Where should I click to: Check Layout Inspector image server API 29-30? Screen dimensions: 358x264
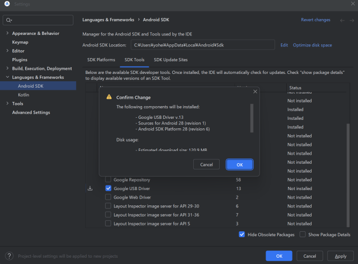(x=108, y=206)
